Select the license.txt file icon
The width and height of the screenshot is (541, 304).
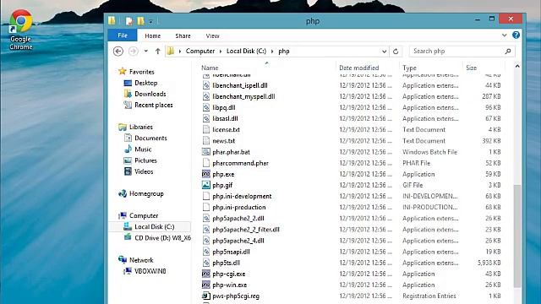(206, 129)
